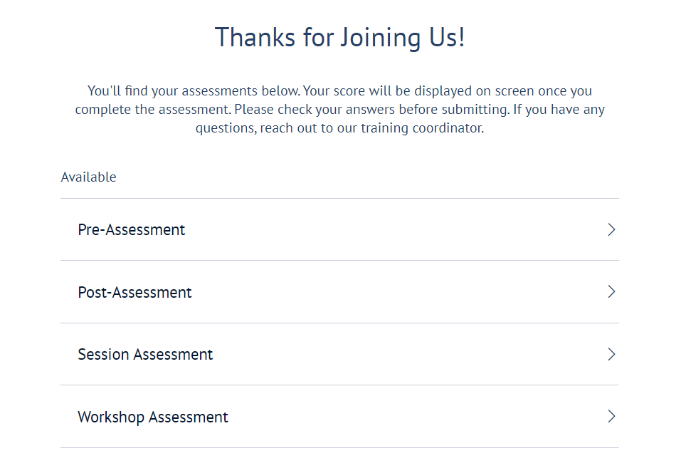Click the rightmost arrow icon for Session Assessment
The width and height of the screenshot is (681, 468).
point(611,354)
